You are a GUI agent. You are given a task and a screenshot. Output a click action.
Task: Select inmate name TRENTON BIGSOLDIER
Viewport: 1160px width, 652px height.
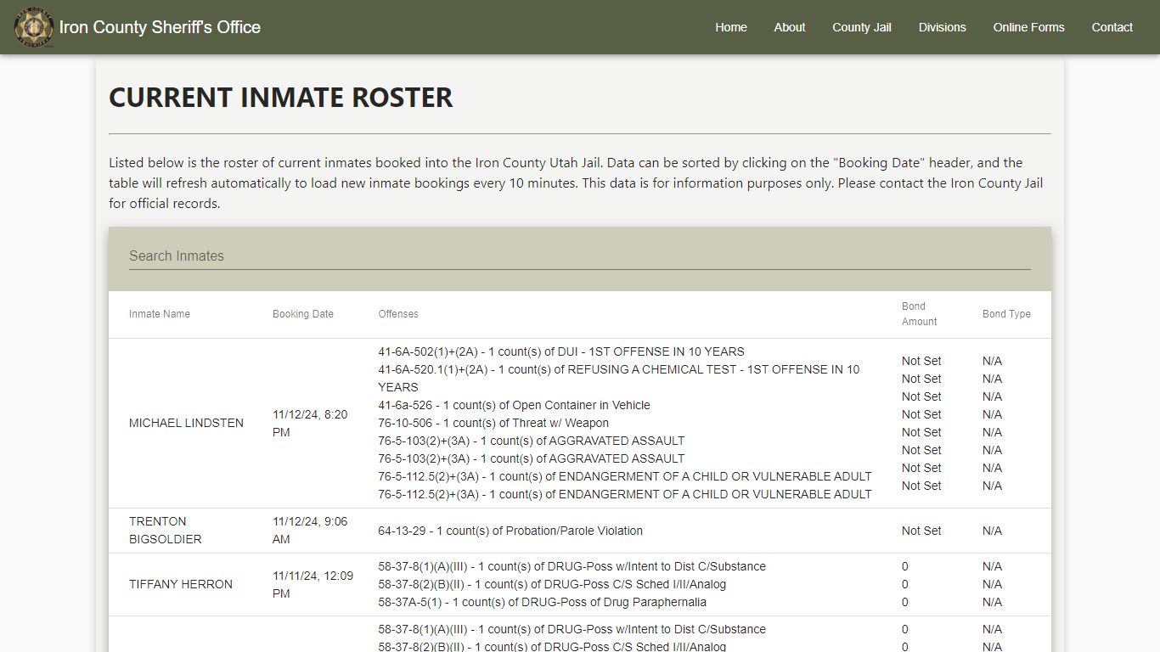[166, 531]
